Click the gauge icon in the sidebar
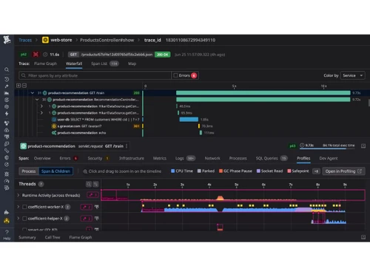 (x=7, y=181)
